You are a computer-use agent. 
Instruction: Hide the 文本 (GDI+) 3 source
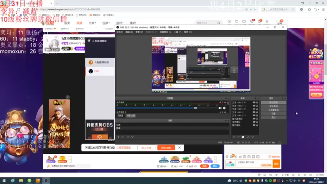[x=254, y=115]
